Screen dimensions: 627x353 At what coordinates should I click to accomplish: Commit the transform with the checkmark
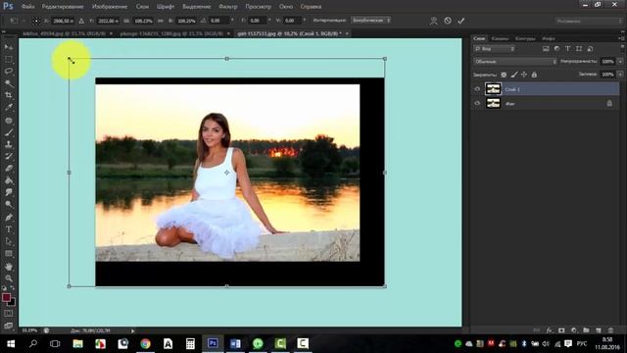point(461,21)
